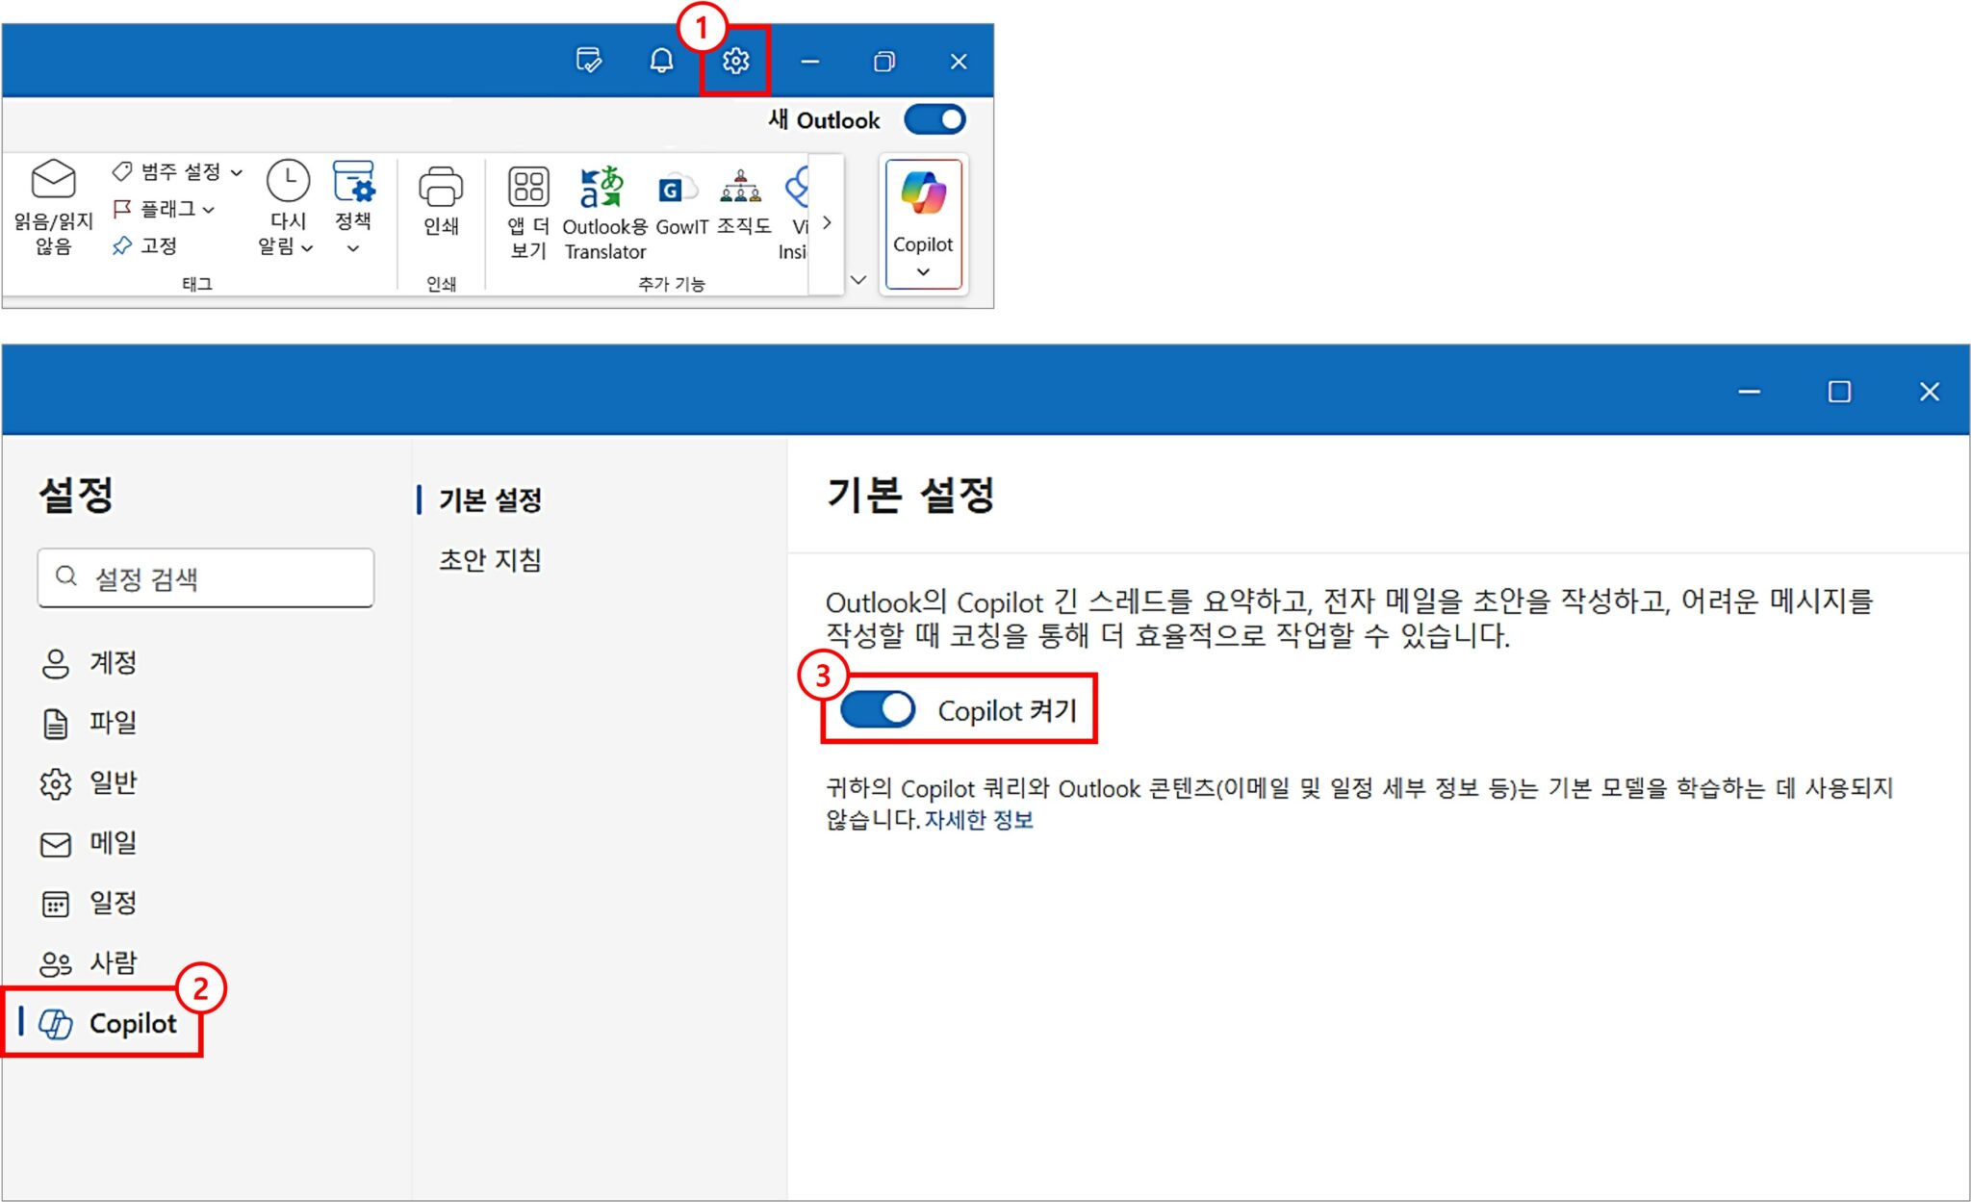Click the Copilot ribbon button
1971x1202 pixels.
923,224
